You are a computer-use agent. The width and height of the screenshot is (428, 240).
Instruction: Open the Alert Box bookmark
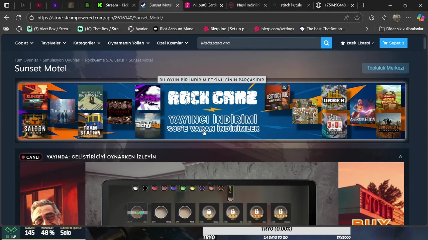49,29
